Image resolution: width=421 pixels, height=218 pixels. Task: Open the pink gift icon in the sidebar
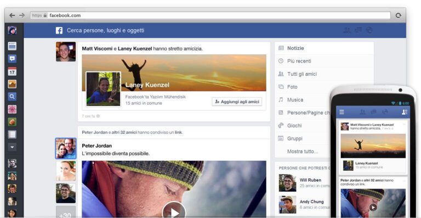(12, 109)
